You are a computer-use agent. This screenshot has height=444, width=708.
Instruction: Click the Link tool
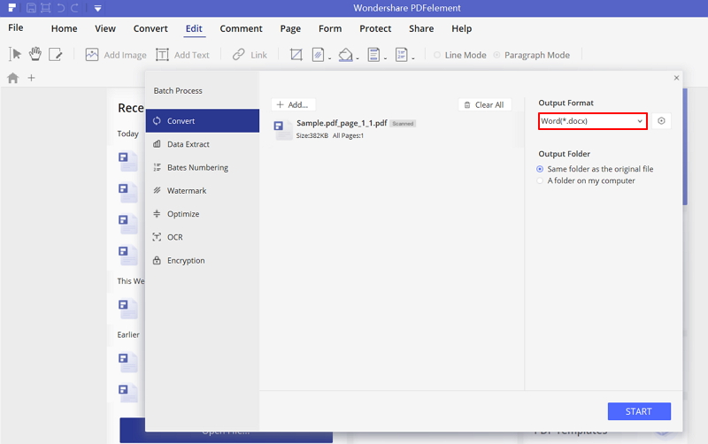[250, 55]
